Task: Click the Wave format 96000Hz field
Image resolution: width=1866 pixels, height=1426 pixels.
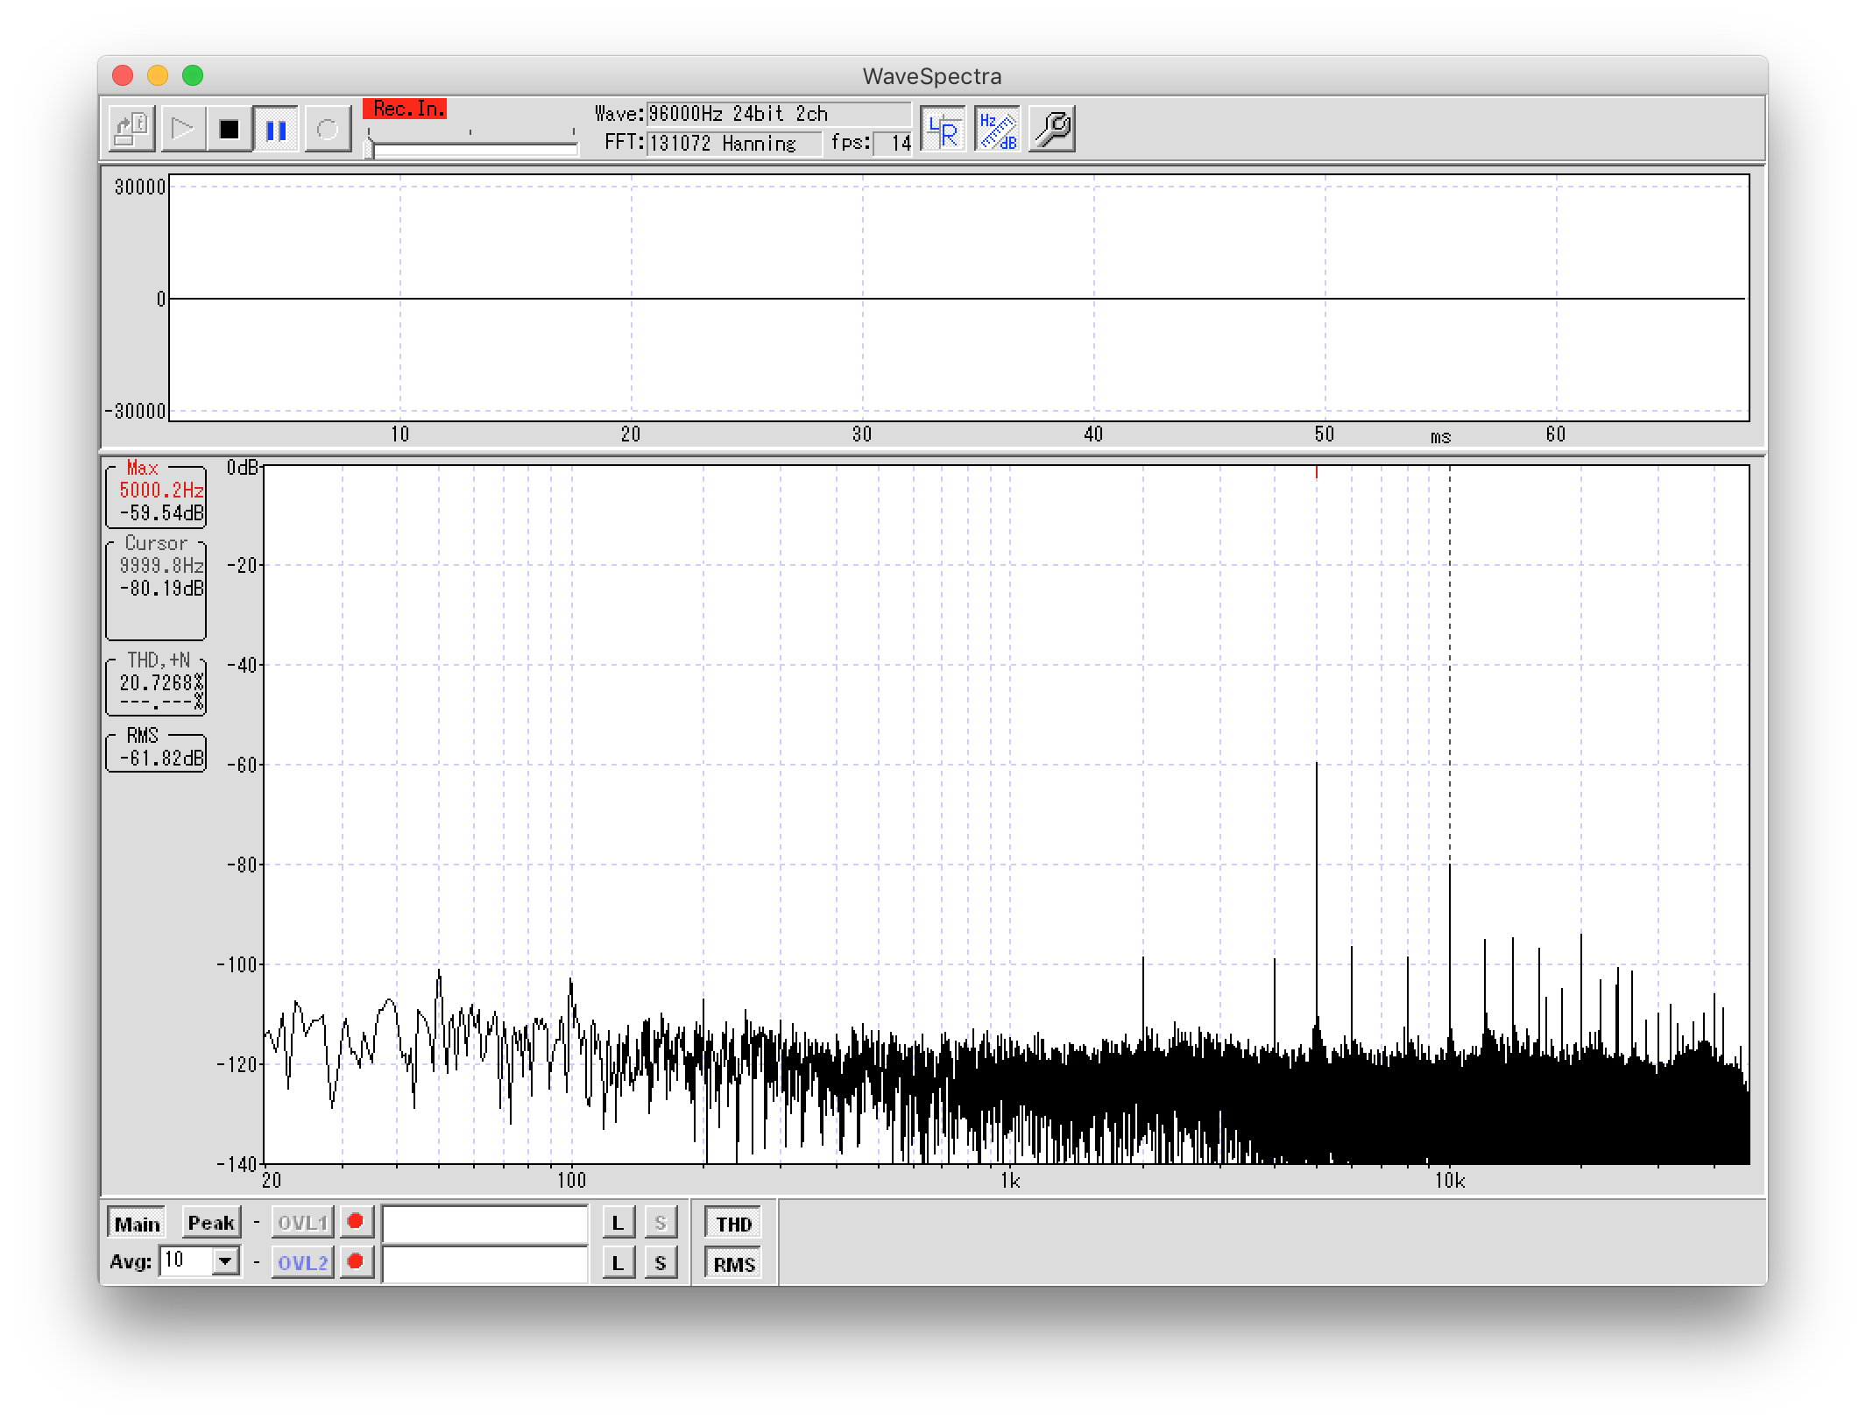Action: click(777, 114)
